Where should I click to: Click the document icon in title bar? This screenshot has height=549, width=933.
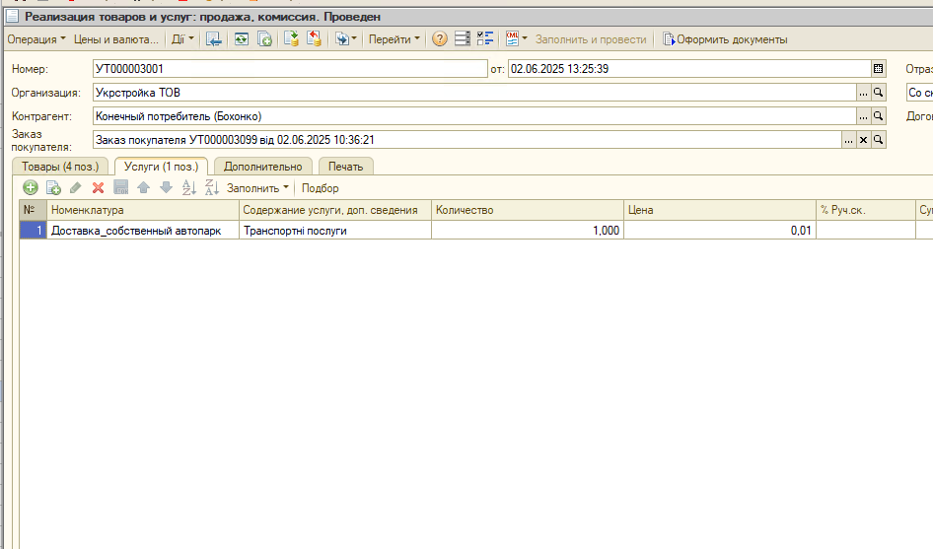[x=12, y=16]
